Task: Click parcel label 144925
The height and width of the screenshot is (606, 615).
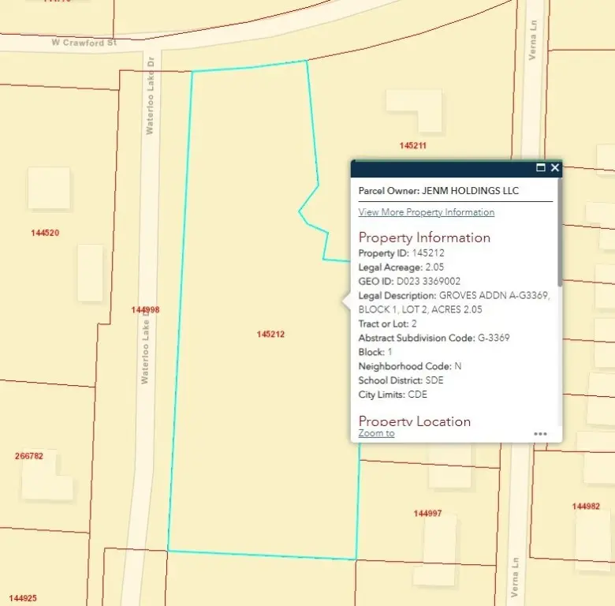Action: click(23, 599)
